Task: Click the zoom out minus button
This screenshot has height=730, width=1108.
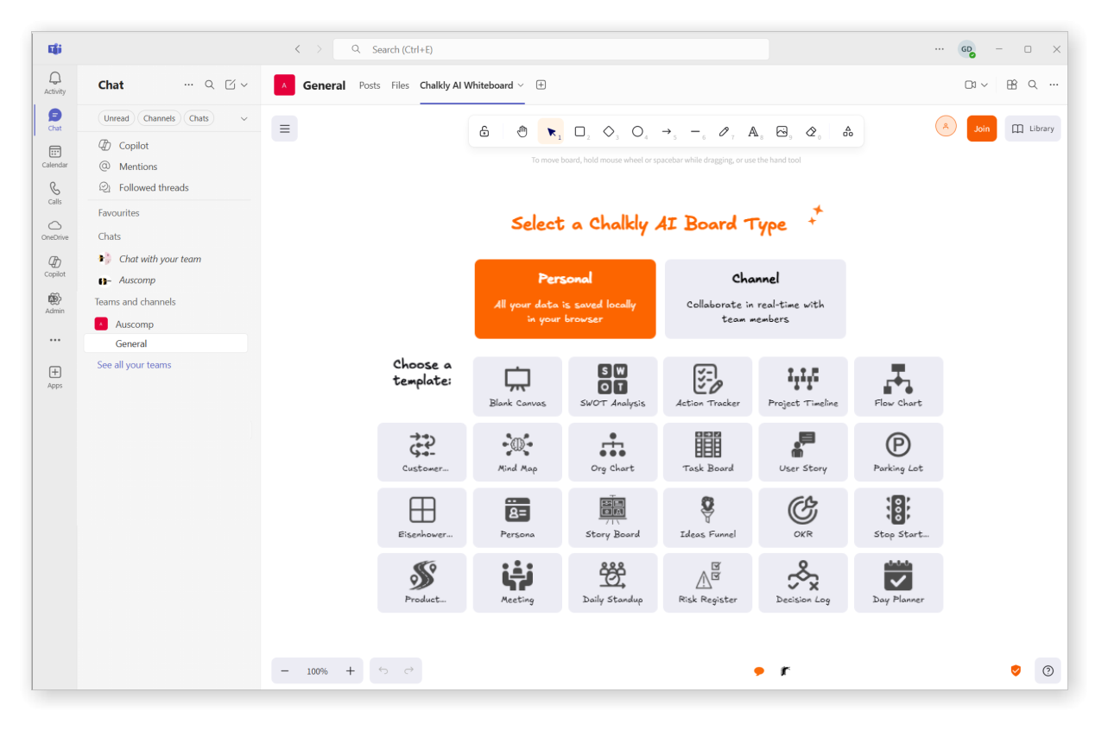Action: pos(285,670)
